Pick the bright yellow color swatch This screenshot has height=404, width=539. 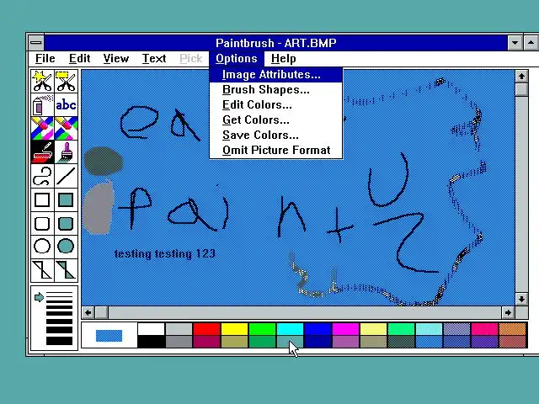[234, 329]
